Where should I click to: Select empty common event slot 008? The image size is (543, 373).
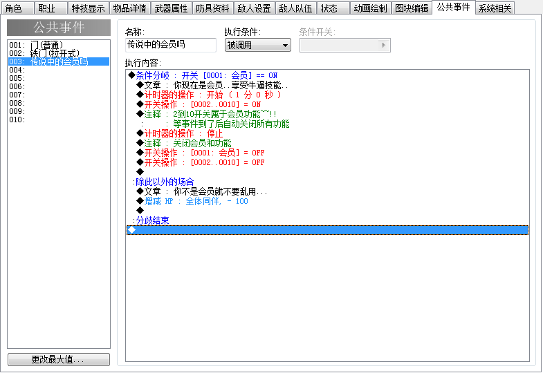(59, 103)
